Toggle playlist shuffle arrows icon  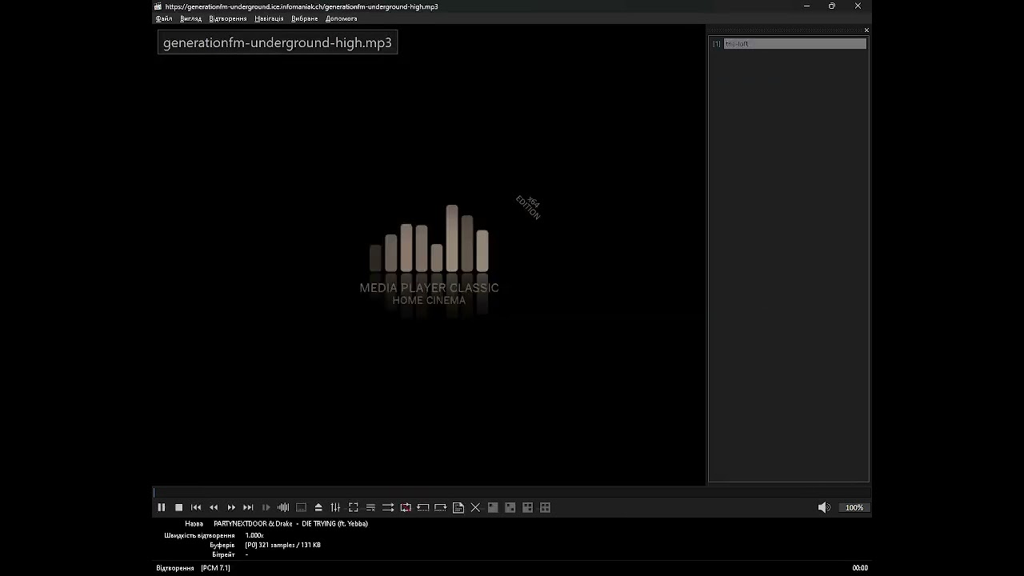pos(388,507)
